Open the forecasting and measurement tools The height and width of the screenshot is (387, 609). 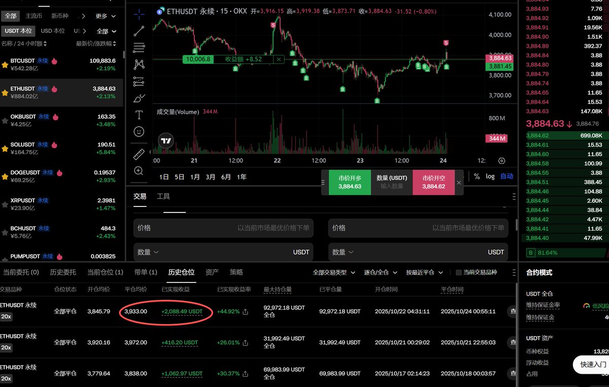pyautogui.click(x=139, y=81)
